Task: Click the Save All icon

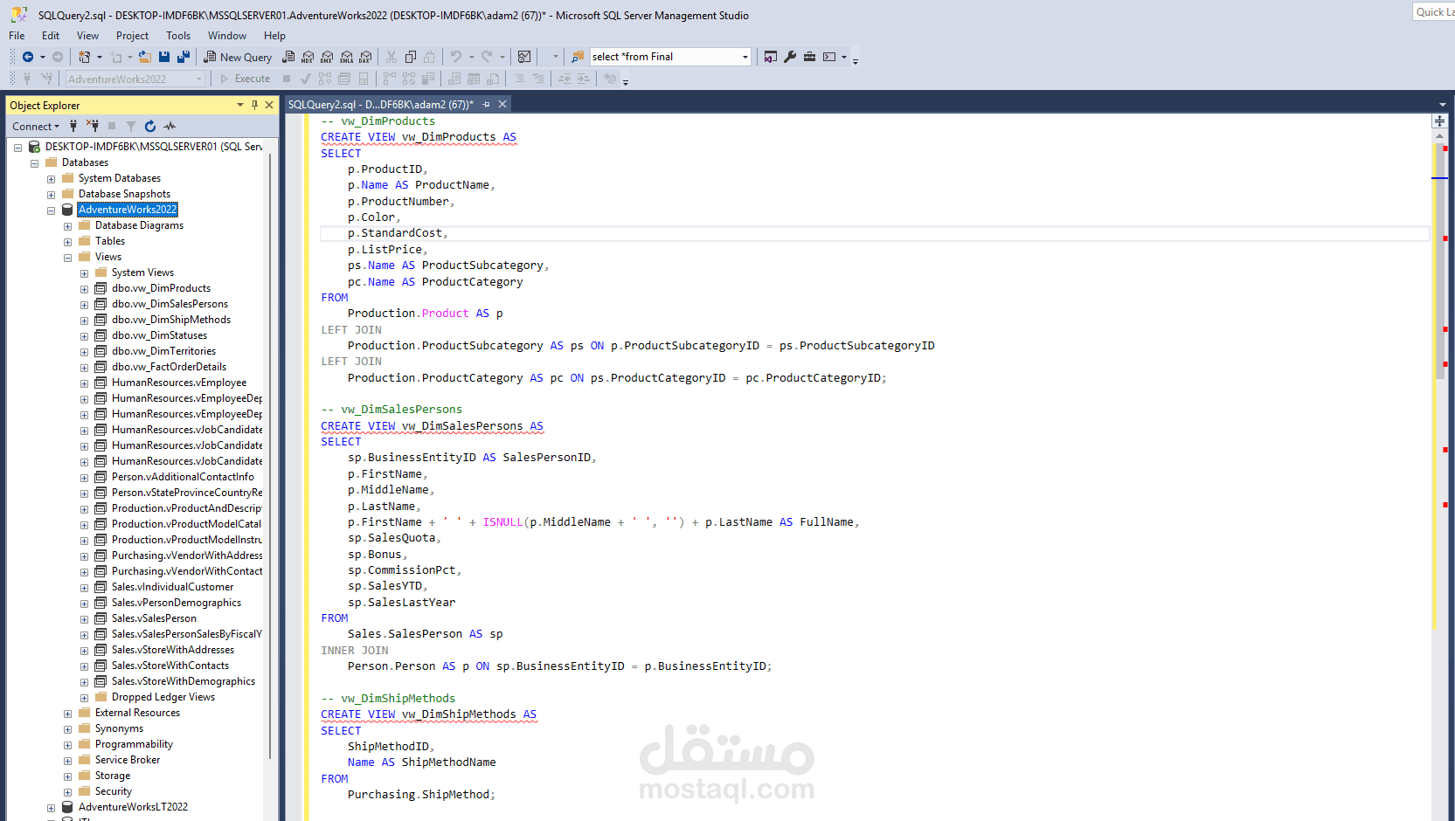Action: [x=184, y=57]
